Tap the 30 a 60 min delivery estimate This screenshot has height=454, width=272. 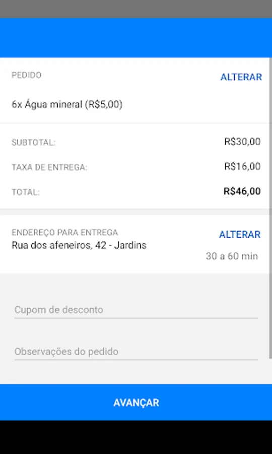tap(232, 256)
